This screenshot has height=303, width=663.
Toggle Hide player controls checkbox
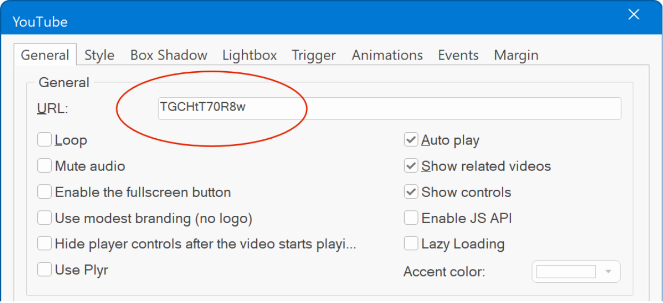click(x=45, y=244)
